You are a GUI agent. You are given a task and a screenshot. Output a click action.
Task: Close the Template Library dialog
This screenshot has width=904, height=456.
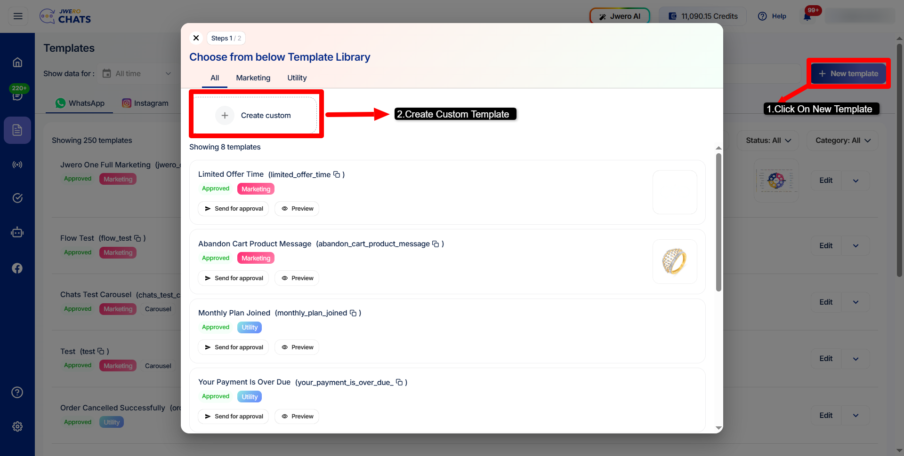(x=196, y=38)
